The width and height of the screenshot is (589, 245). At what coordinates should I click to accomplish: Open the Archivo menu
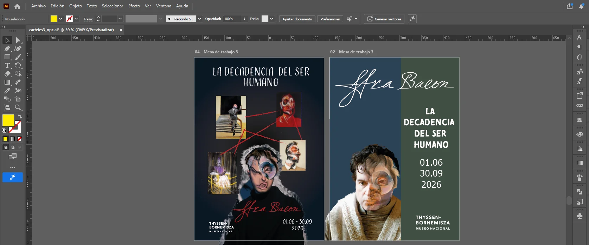[x=38, y=6]
